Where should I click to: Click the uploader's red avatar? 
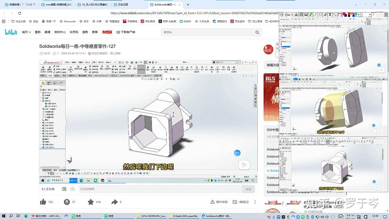268,49
